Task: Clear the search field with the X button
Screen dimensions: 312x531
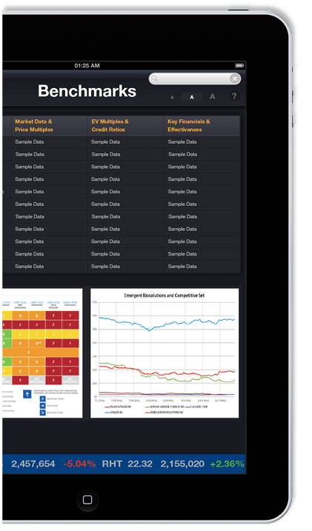Action: pos(234,79)
